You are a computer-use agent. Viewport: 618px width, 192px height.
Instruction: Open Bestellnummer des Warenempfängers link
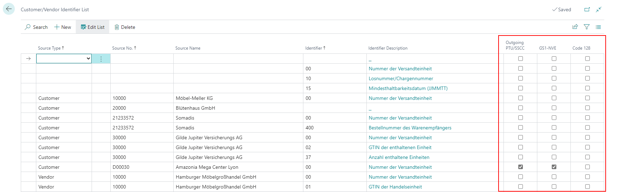click(x=410, y=128)
